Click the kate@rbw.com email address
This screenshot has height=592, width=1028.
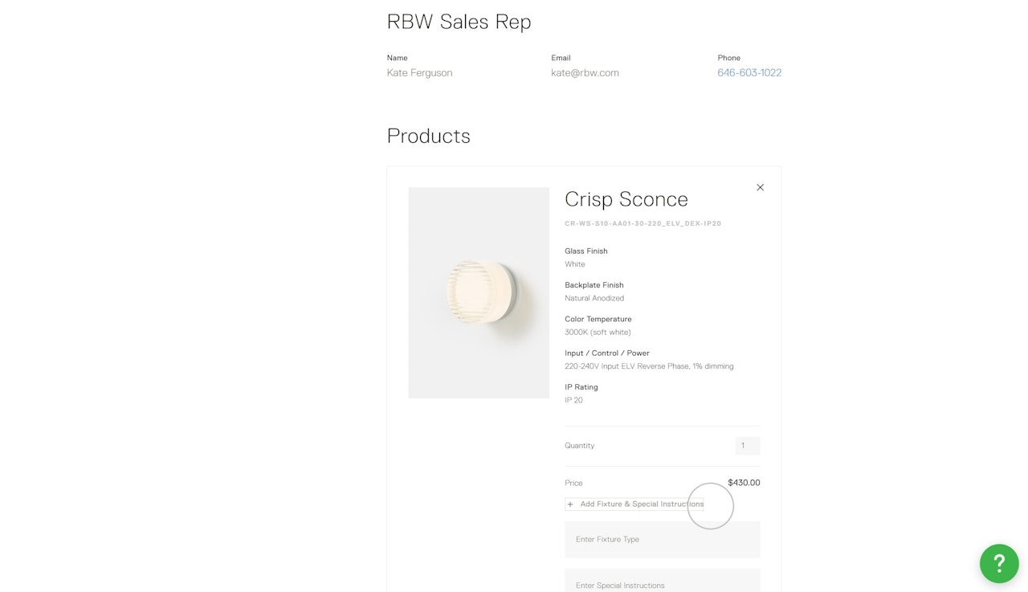pos(585,73)
